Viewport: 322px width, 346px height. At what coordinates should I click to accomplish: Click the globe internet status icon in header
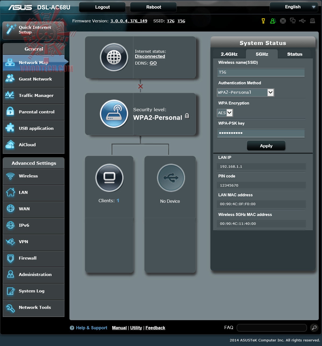pos(283,21)
